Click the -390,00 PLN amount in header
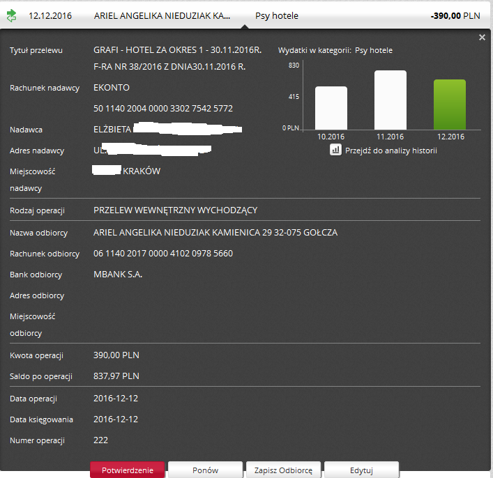 pyautogui.click(x=455, y=15)
